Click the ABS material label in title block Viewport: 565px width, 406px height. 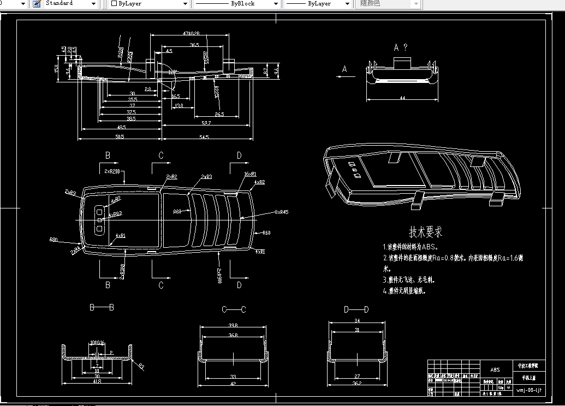496,369
